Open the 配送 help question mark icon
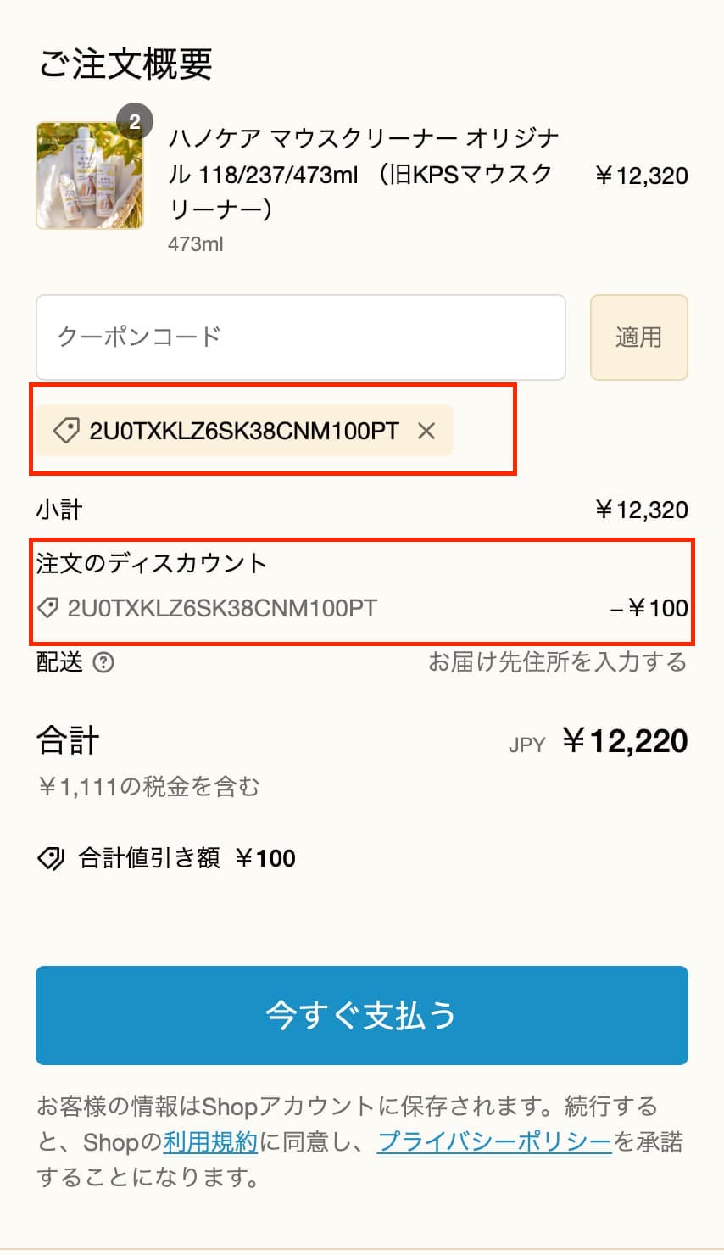724x1255 pixels. pyautogui.click(x=103, y=662)
